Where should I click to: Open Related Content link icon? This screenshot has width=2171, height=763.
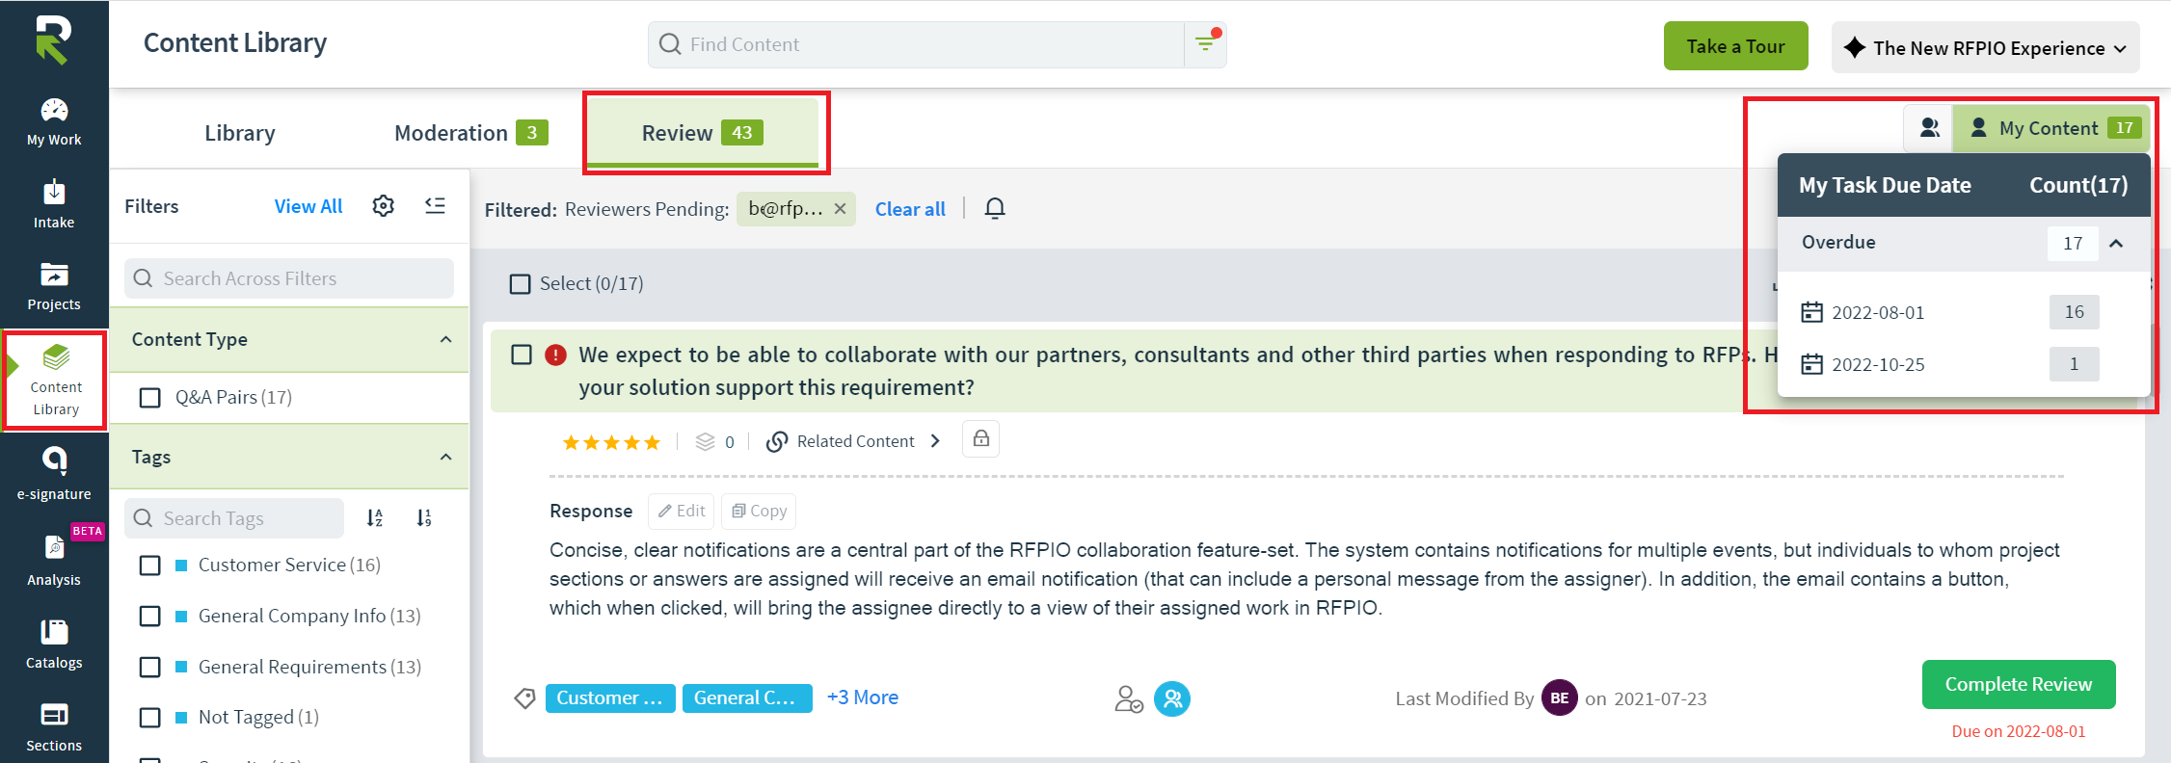[777, 441]
